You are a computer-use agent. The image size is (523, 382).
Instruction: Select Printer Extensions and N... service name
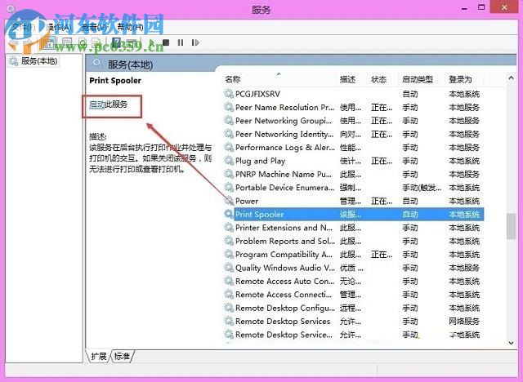[284, 228]
